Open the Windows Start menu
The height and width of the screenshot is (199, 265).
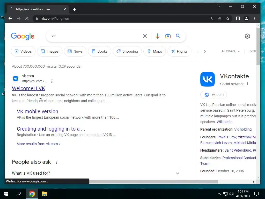(x=6, y=194)
